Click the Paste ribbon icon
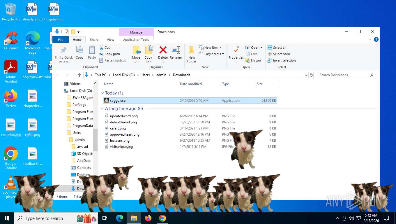This screenshot has height=224, width=396. tap(92, 52)
